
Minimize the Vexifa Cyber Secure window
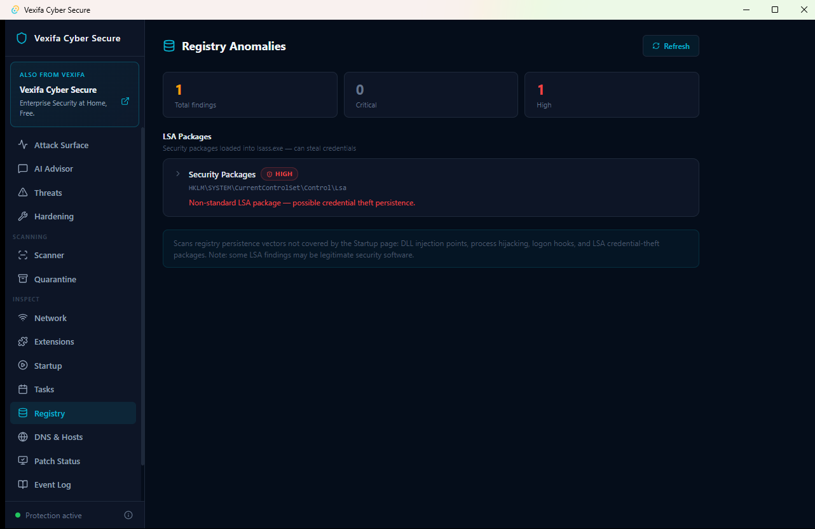[x=746, y=10]
